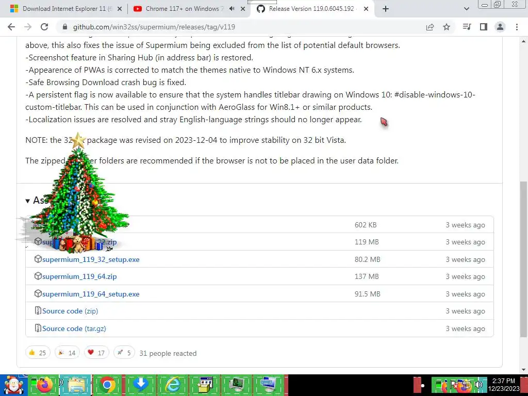Open the Santa Start button
Viewport: 528px width, 396px height.
(13, 385)
